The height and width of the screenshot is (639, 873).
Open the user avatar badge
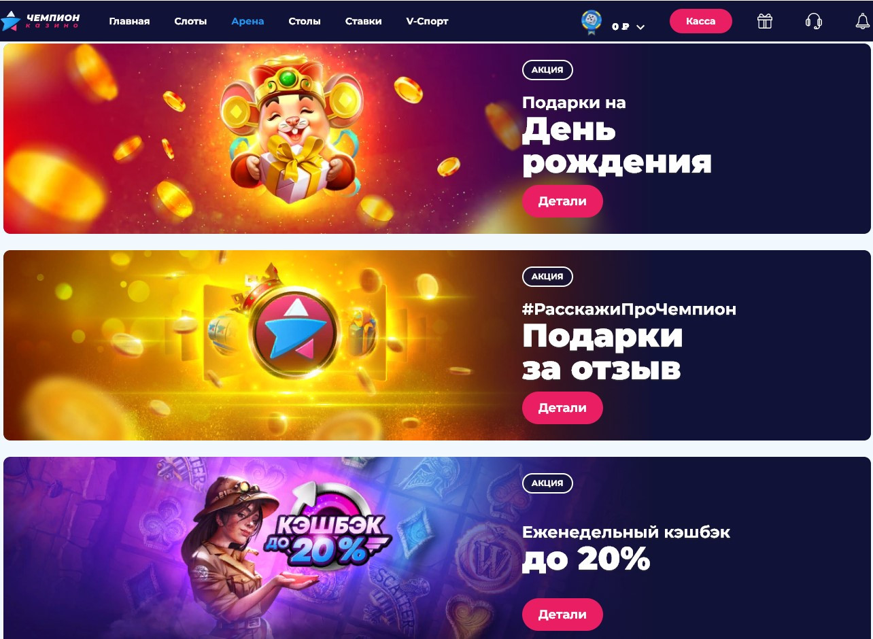(592, 22)
